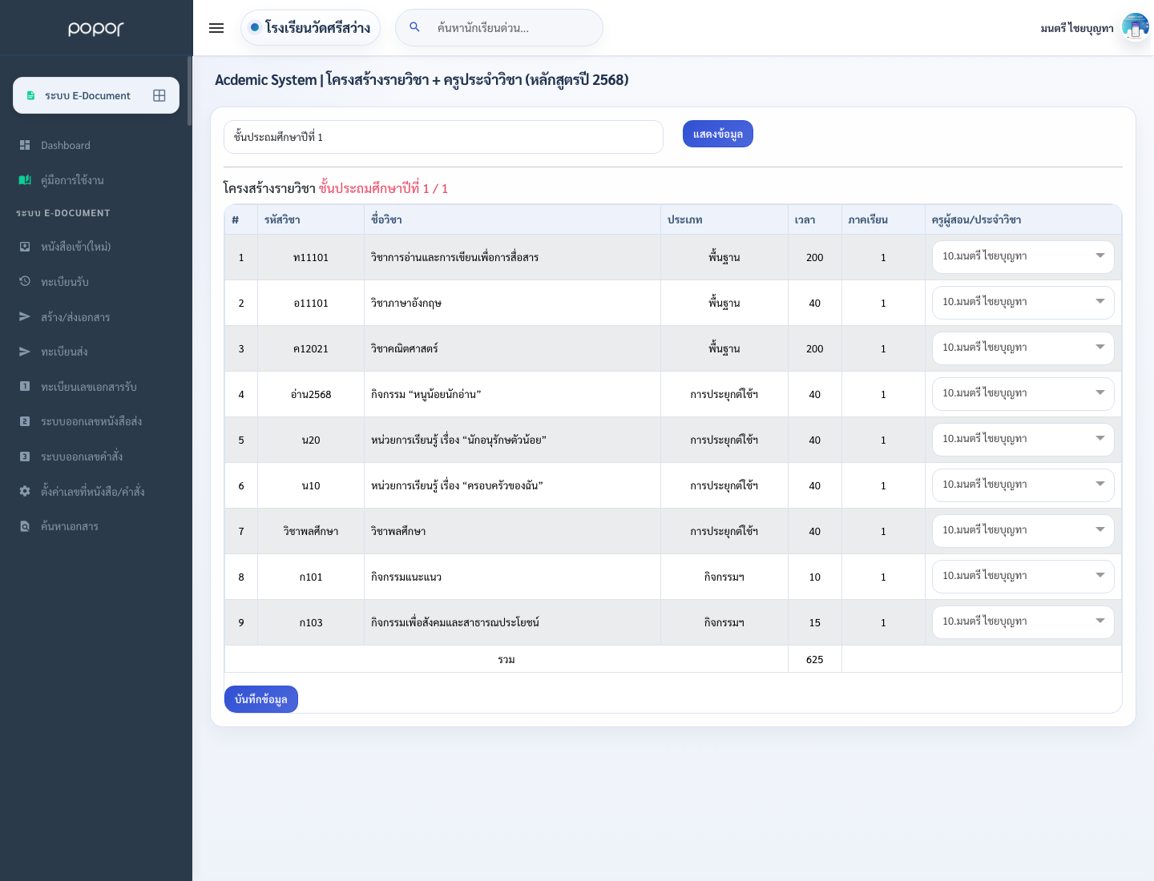Image resolution: width=1154 pixels, height=881 pixels.
Task: Select the ระบบ E-Document system card
Action: pos(96,95)
